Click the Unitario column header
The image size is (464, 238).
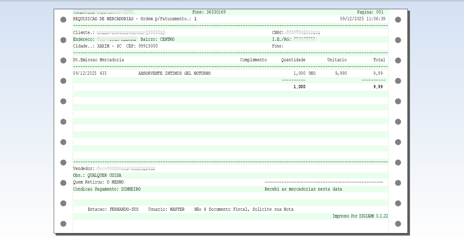(x=337, y=60)
